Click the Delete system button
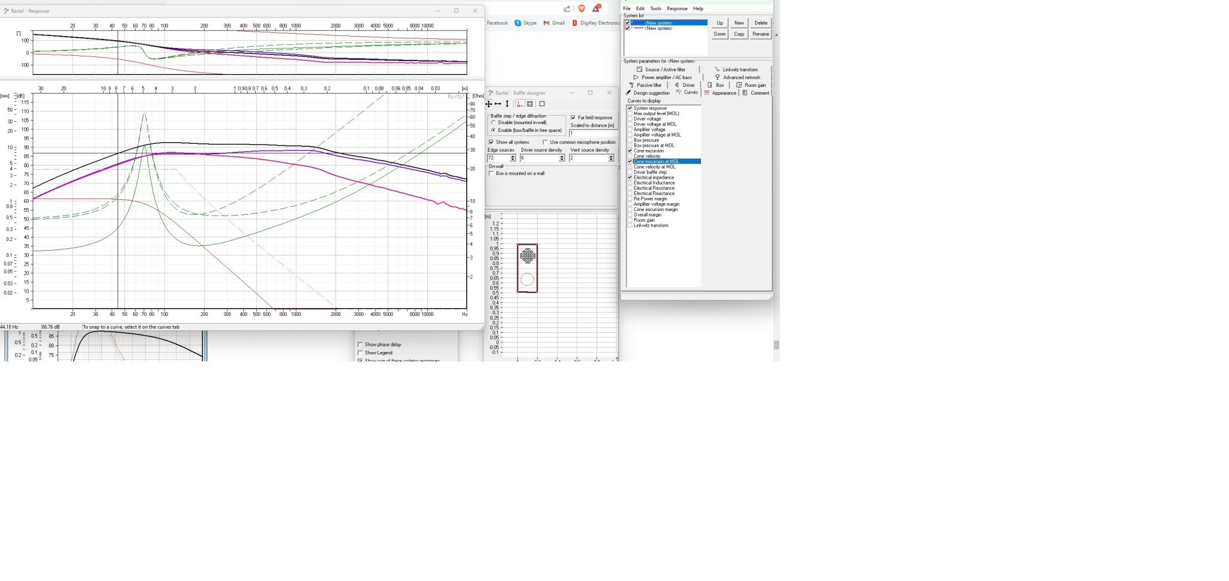This screenshot has width=1229, height=581. (x=761, y=23)
